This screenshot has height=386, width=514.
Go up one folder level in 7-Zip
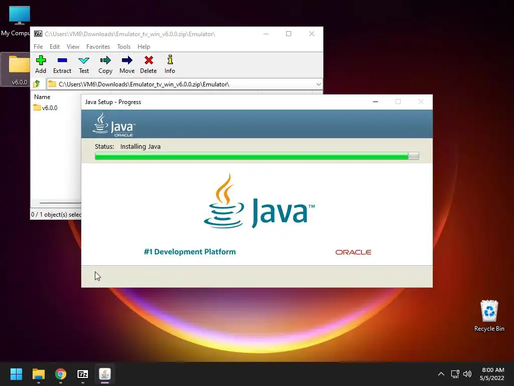(x=37, y=84)
